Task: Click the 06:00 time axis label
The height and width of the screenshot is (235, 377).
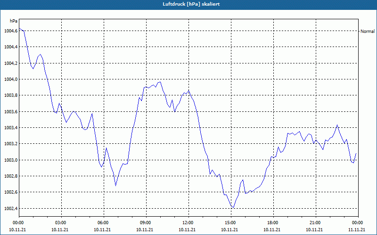Action: click(104, 223)
